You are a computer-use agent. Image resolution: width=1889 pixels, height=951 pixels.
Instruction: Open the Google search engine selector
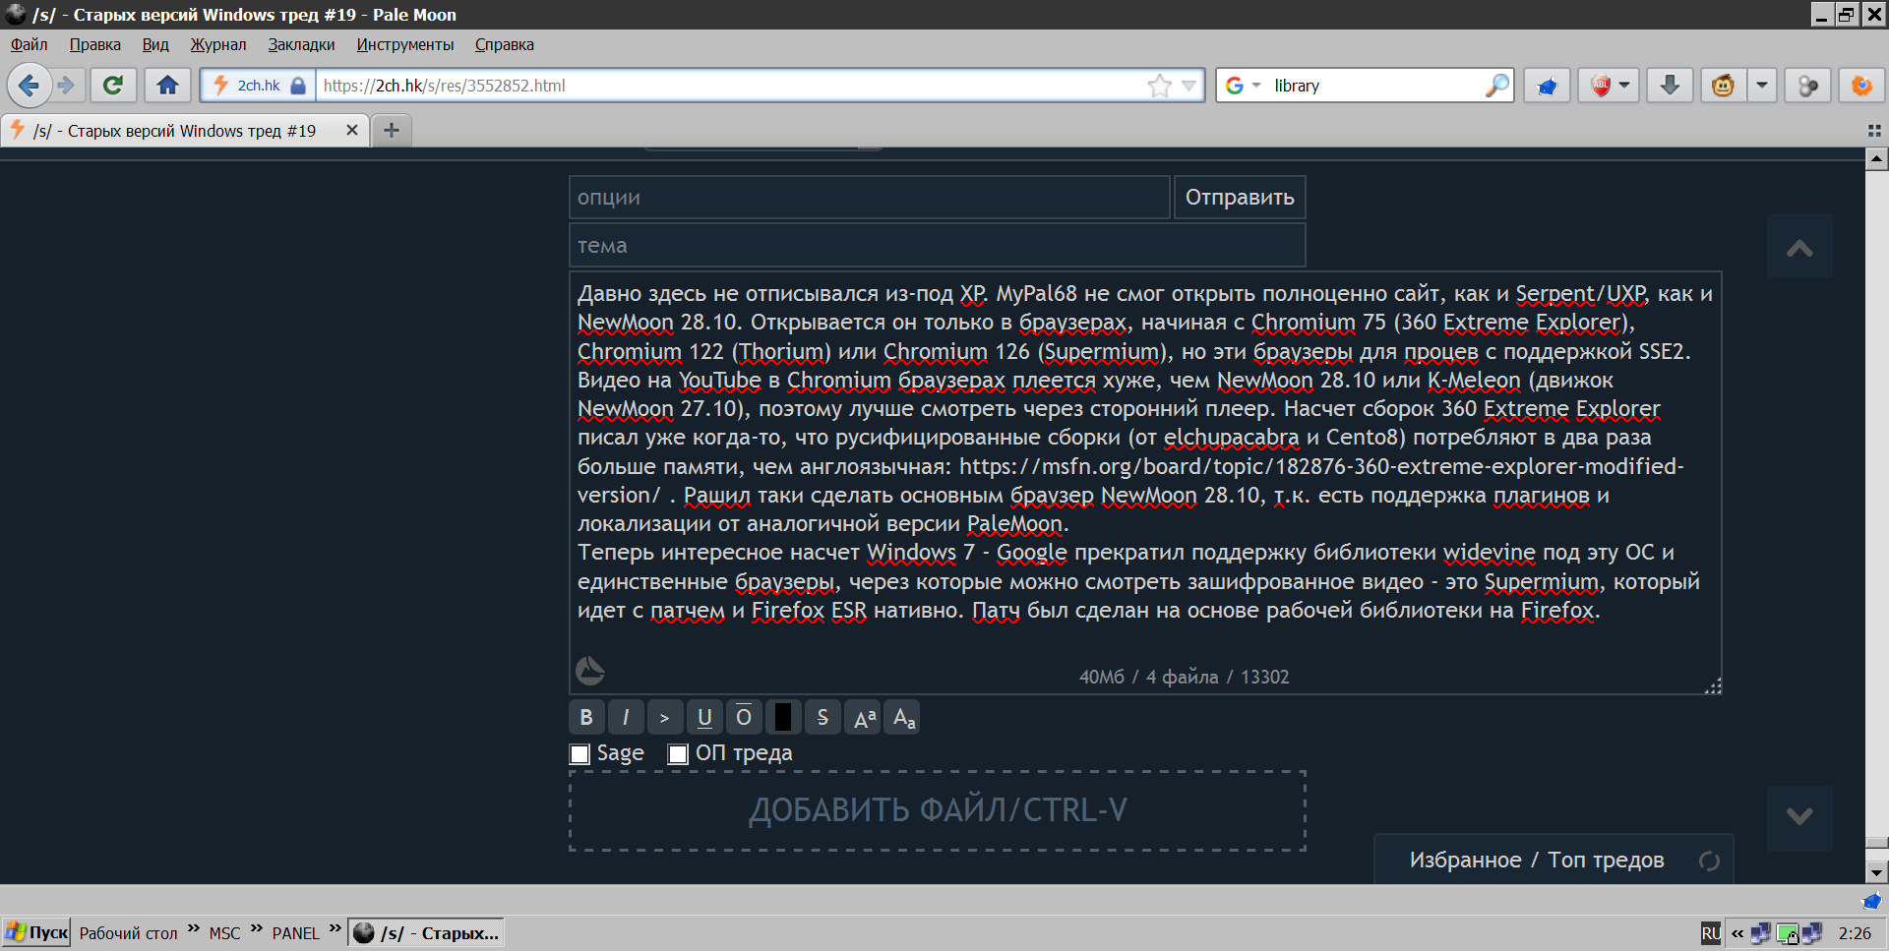[x=1243, y=86]
